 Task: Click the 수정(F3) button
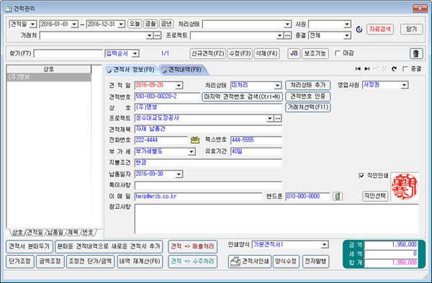[240, 53]
